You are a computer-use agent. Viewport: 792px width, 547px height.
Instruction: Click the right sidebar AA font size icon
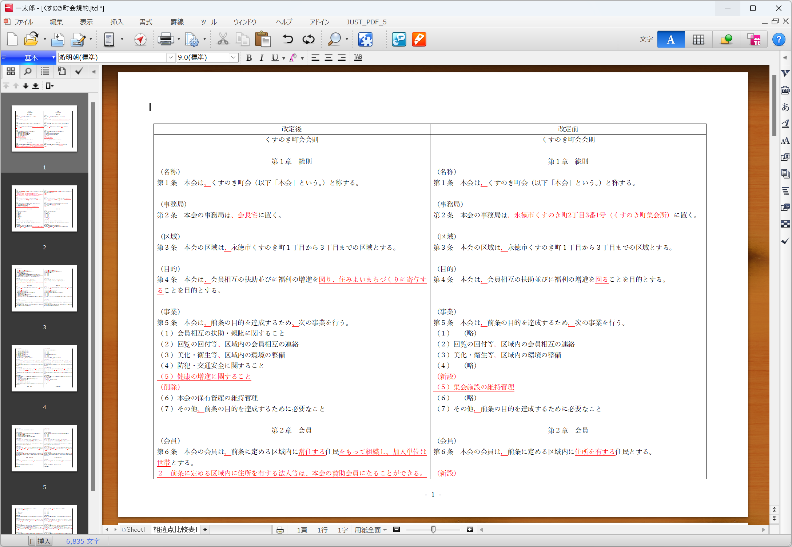[785, 141]
